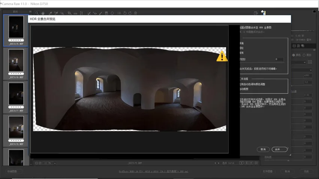The image size is (319, 179).
Task: Click the filmstrip scroll down arrow
Action: click(x=31, y=164)
